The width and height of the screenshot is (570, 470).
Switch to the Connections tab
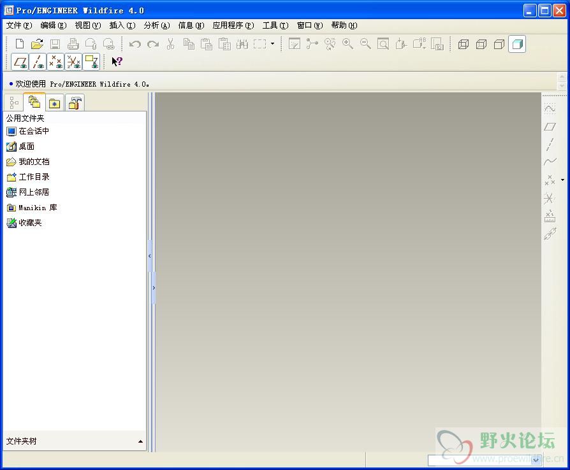pos(75,103)
